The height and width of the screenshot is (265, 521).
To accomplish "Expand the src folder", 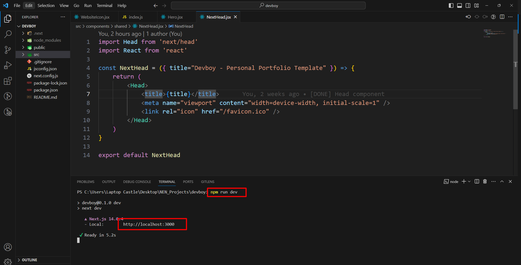I will pos(36,55).
